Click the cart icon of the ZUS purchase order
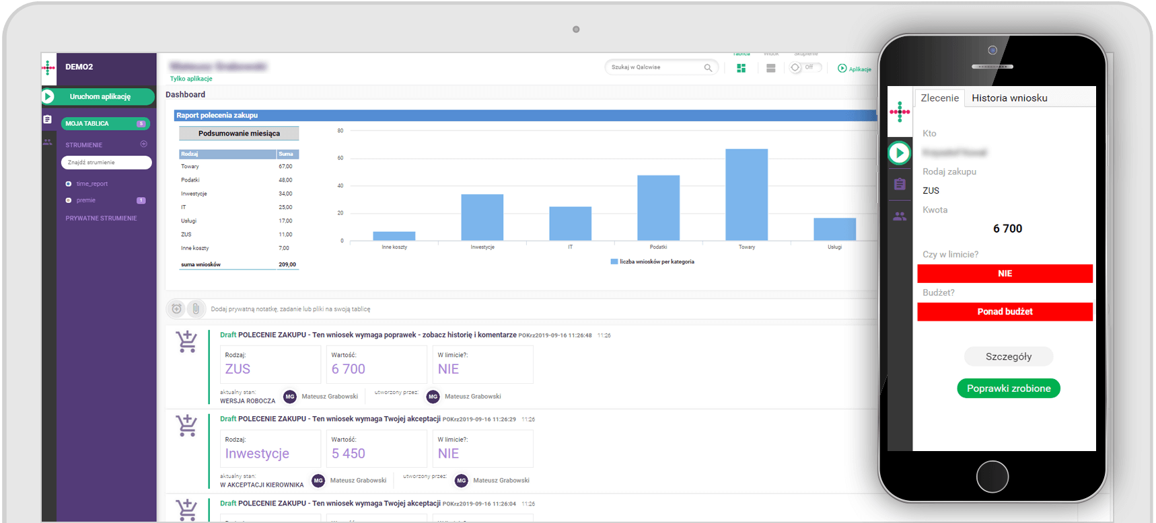 pos(186,341)
